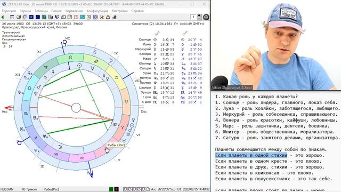
Task: Click the purple wheel toolbar icon
Action: click(x=95, y=17)
